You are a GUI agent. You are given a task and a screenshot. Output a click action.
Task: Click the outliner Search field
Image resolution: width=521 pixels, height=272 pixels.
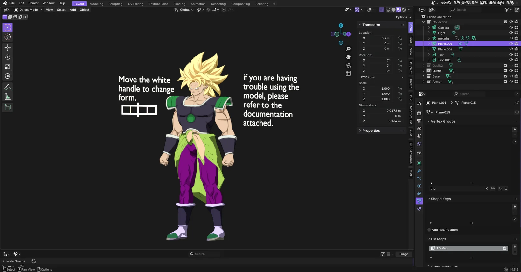(466, 10)
